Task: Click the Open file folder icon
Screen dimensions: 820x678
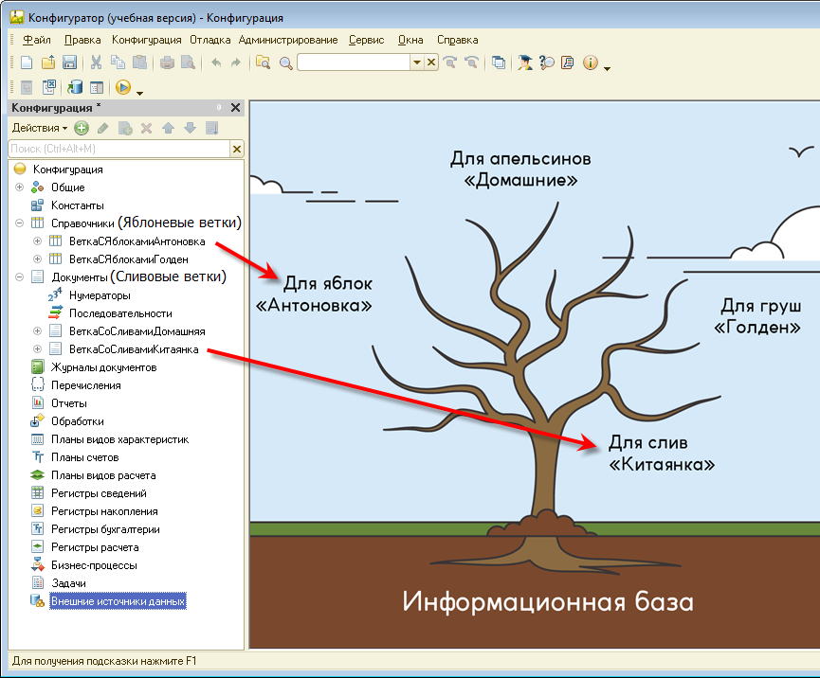Action: (x=47, y=62)
